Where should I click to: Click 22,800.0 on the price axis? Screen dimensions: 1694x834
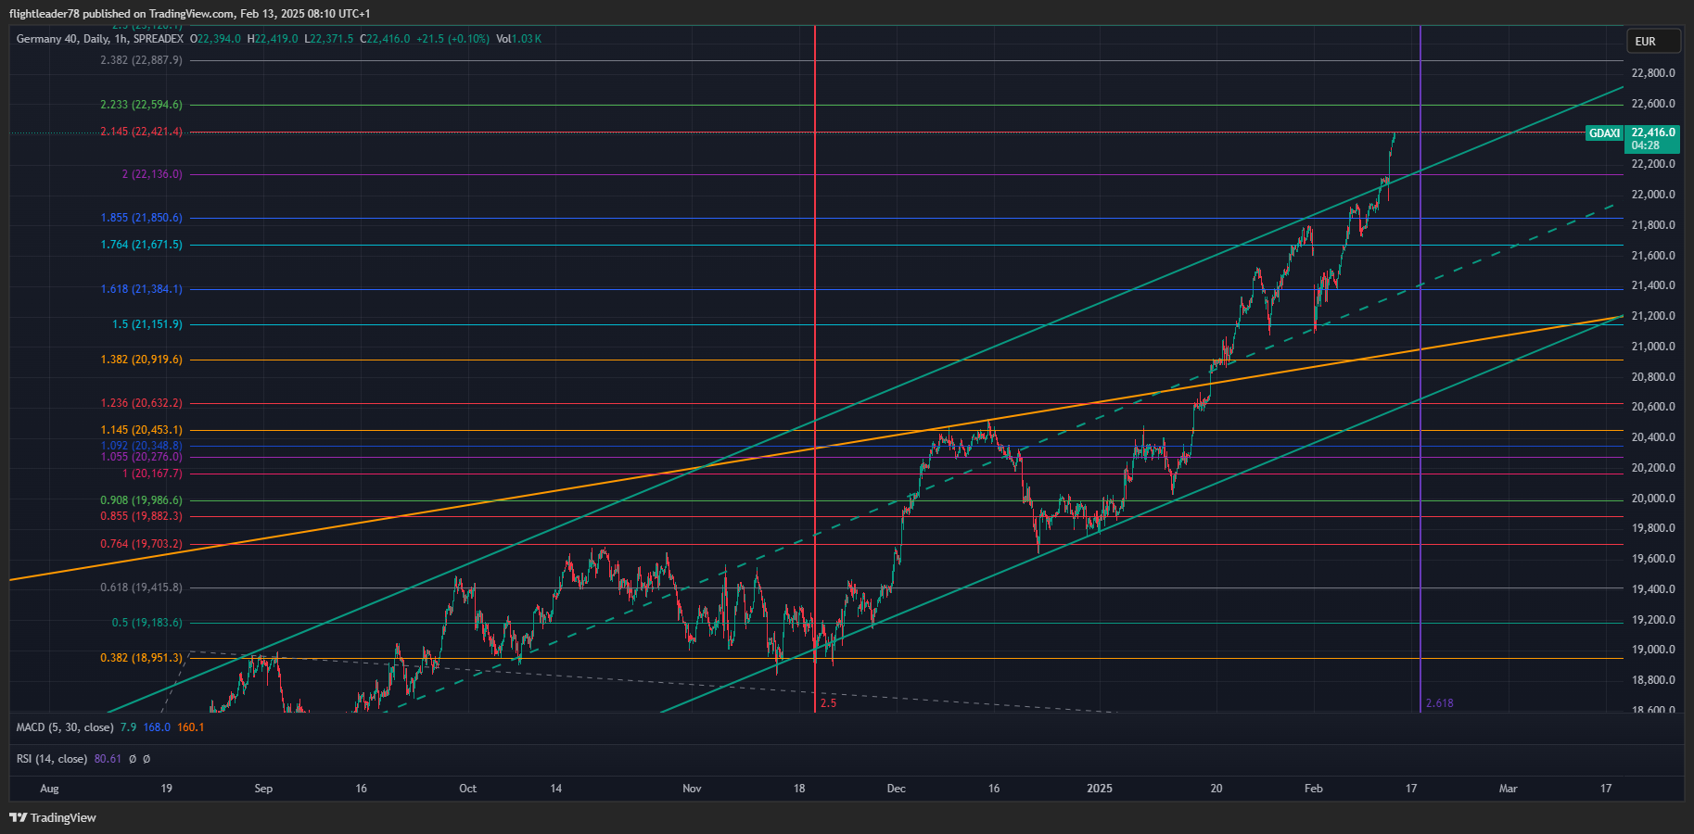(x=1653, y=73)
